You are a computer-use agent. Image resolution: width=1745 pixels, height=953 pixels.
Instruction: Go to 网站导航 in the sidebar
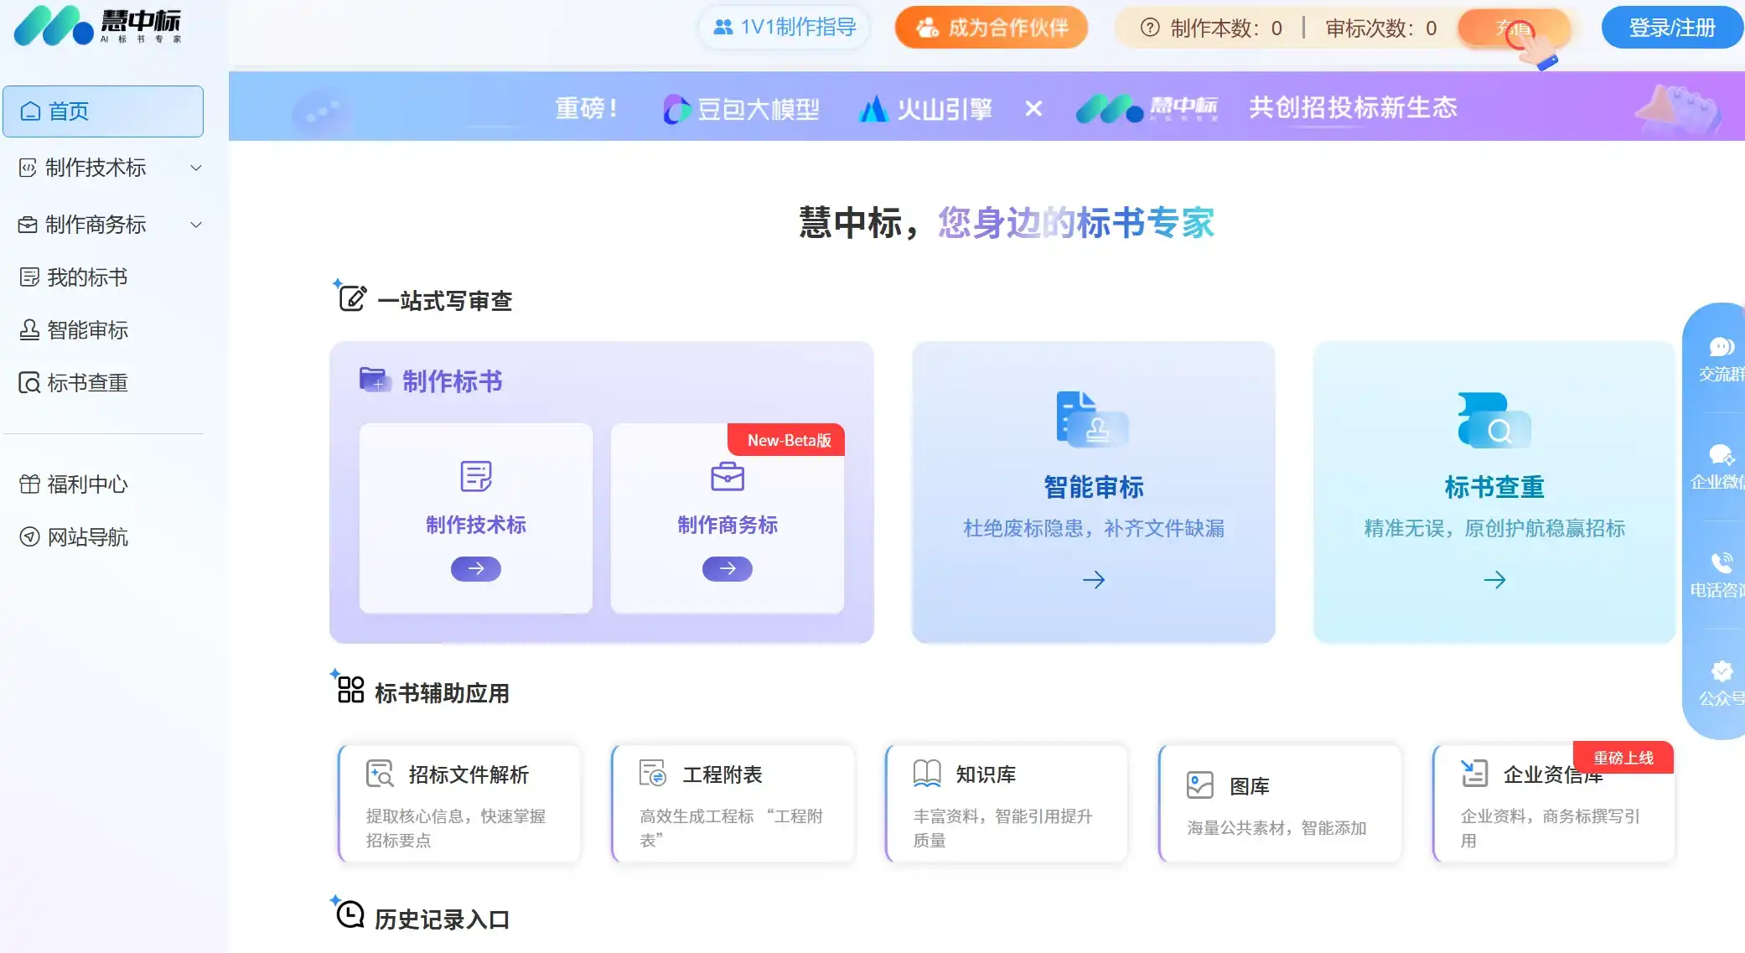tap(86, 537)
